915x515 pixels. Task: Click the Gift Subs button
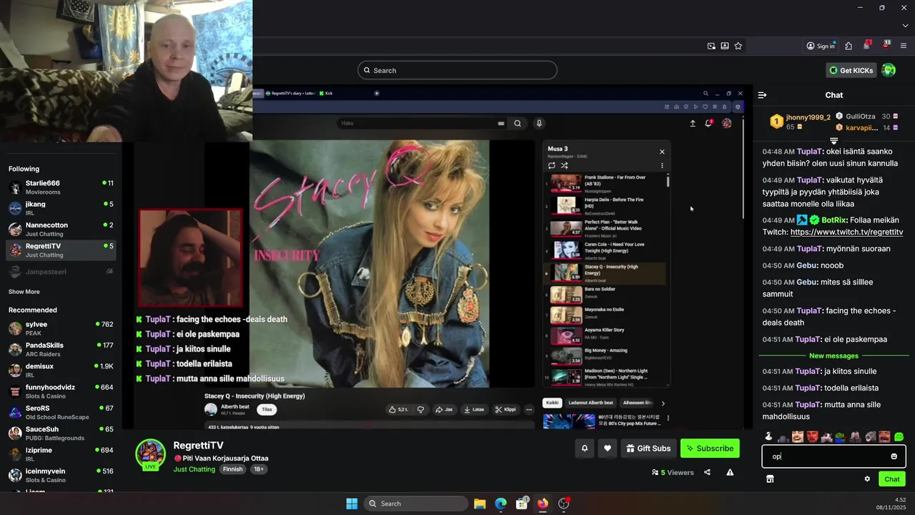648,448
